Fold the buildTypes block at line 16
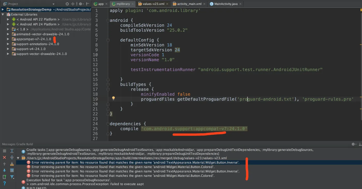 coord(108,84)
